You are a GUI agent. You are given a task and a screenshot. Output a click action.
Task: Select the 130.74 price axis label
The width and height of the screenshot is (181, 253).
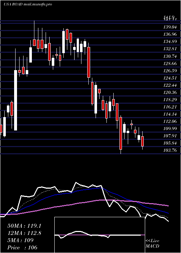[x=170, y=56]
